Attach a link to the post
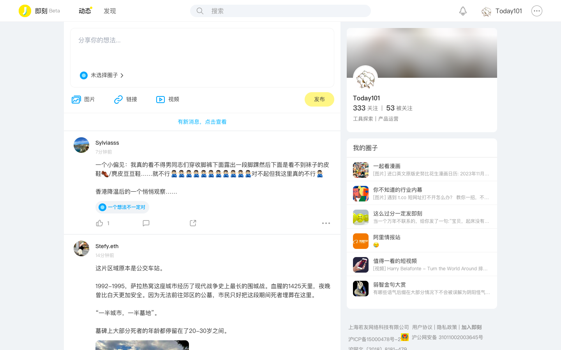The height and width of the screenshot is (350, 561). [x=125, y=99]
